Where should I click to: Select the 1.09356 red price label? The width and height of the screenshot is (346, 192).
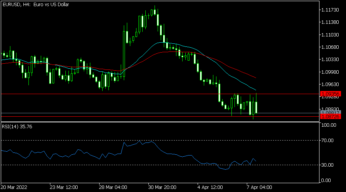[330, 94]
